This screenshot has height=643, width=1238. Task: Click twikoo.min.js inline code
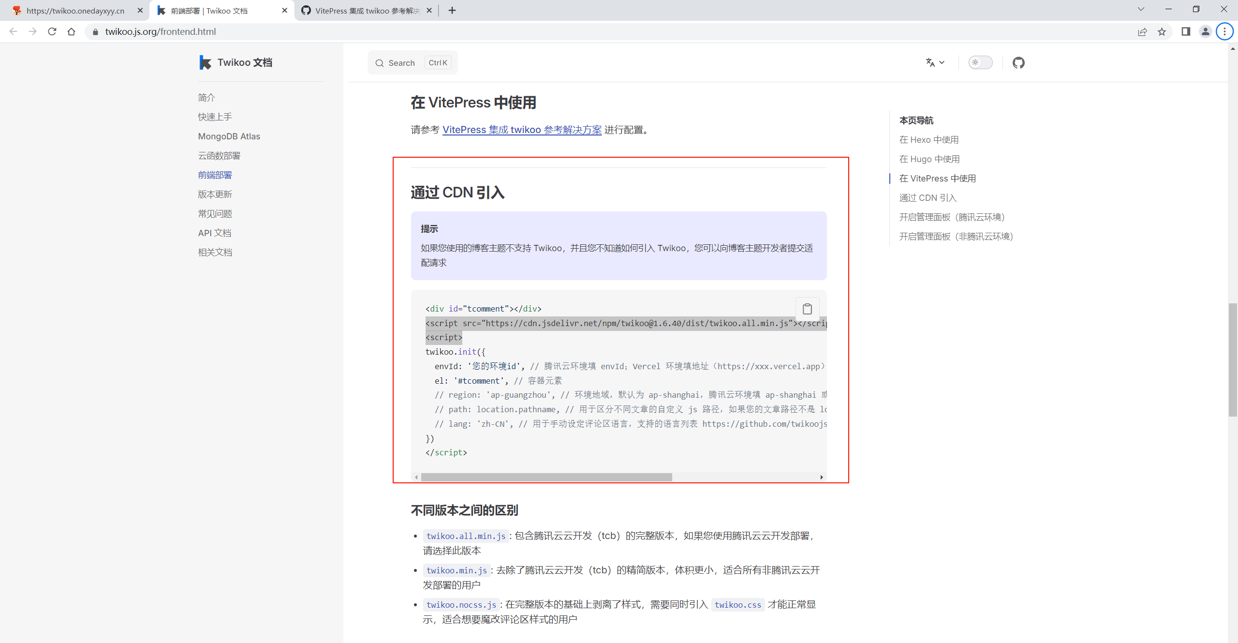457,570
